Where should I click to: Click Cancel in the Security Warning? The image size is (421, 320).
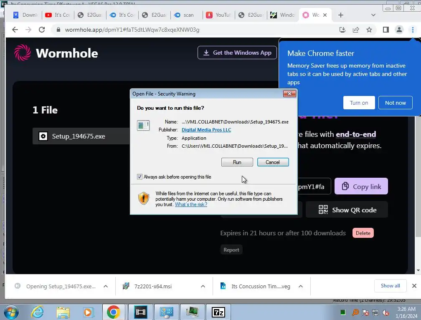click(273, 162)
